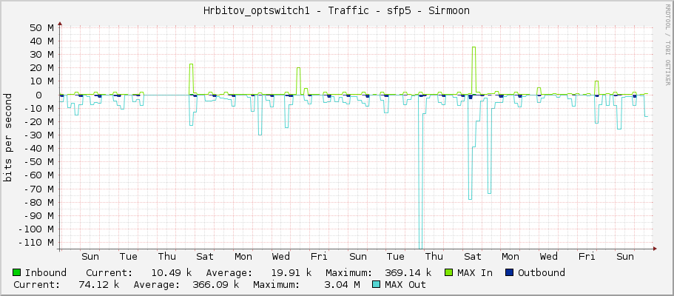Click the '-50 M' y-axis label
The height and width of the screenshot is (296, 674).
click(39, 162)
